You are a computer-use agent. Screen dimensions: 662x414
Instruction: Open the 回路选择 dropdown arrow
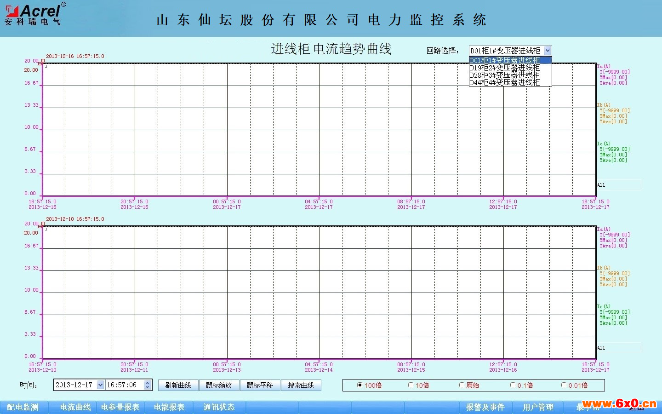point(548,51)
